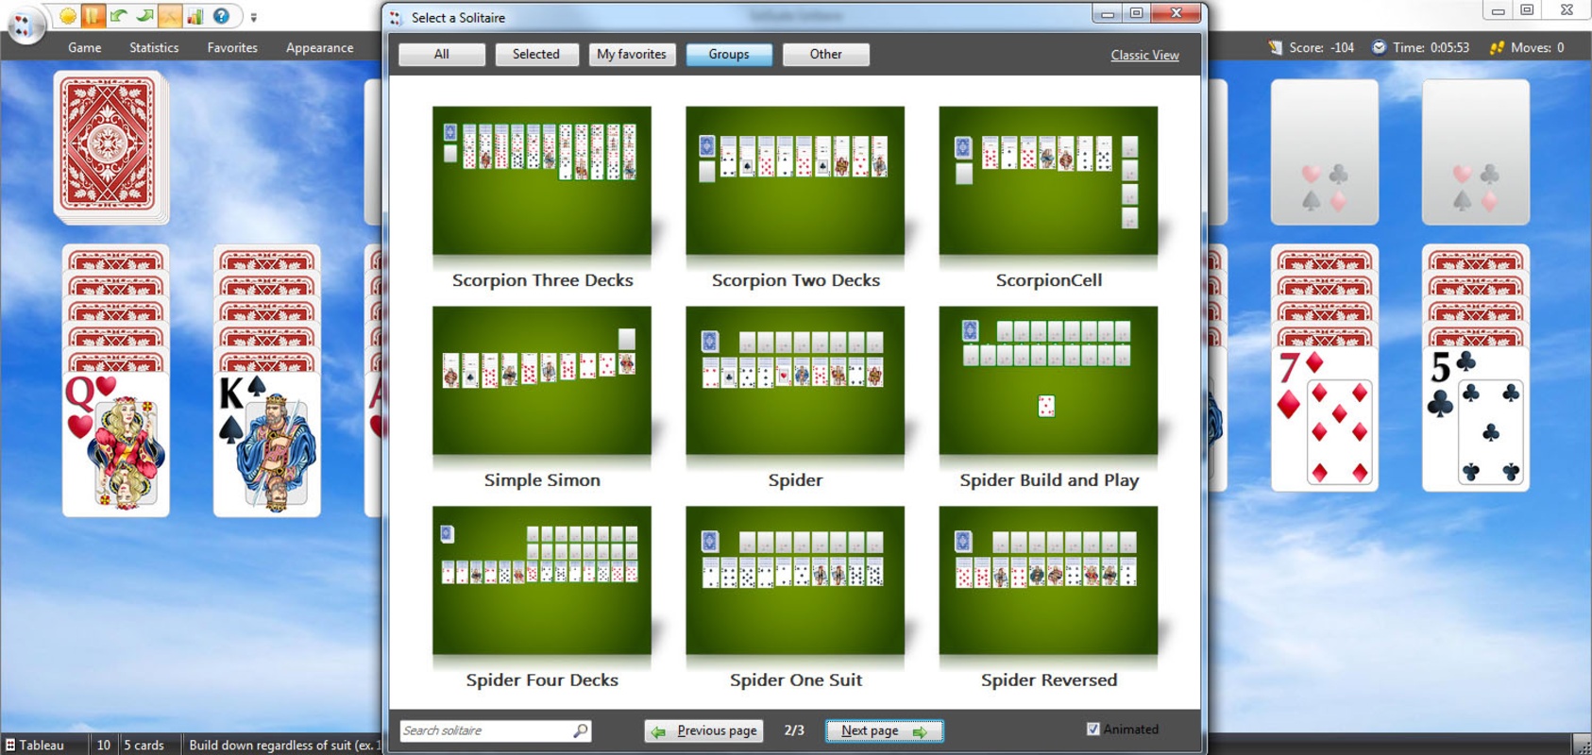The width and height of the screenshot is (1592, 755).
Task: Click the Classic View link
Action: point(1144,55)
